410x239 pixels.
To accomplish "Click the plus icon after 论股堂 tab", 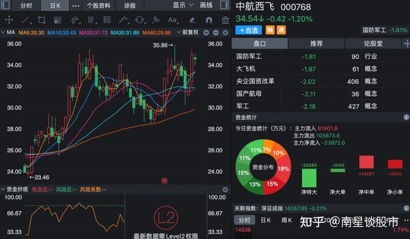I will [x=407, y=43].
